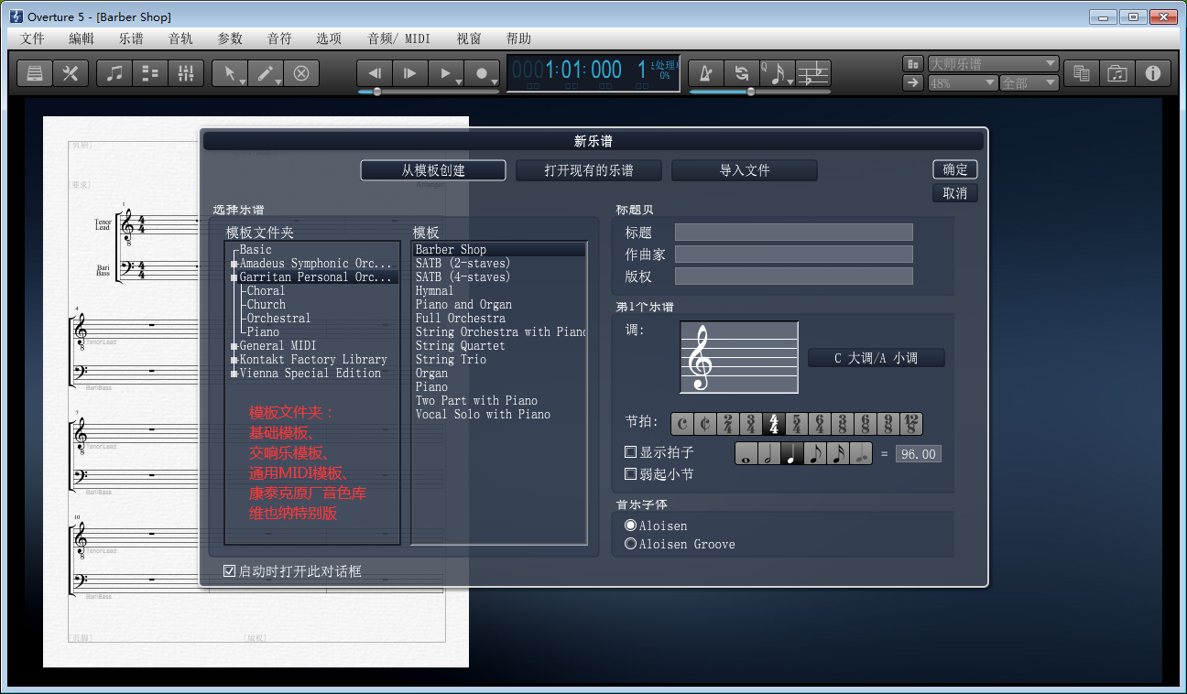Select half note as tempo beat

pyautogui.click(x=769, y=453)
